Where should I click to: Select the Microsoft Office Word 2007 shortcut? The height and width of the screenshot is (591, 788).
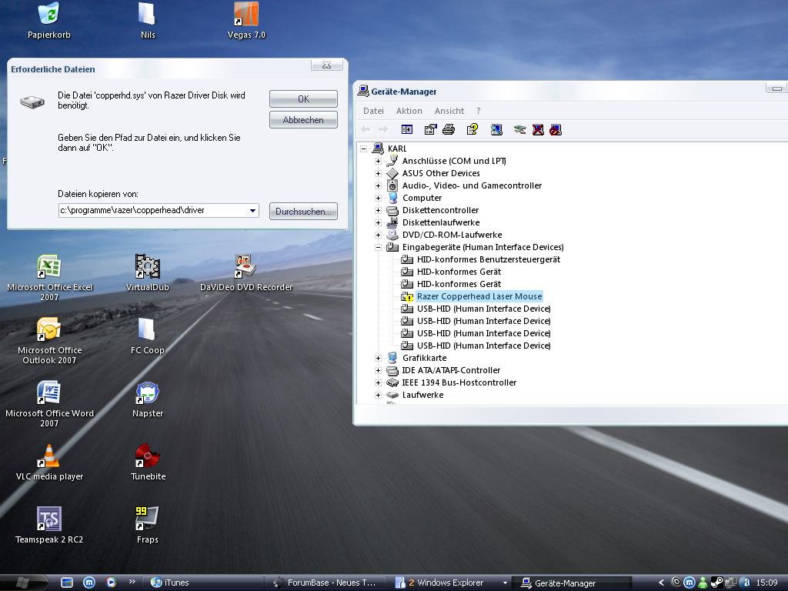pyautogui.click(x=49, y=404)
